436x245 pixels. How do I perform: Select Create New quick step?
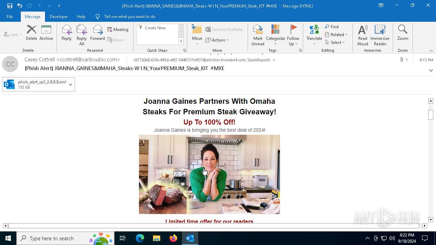coord(155,28)
